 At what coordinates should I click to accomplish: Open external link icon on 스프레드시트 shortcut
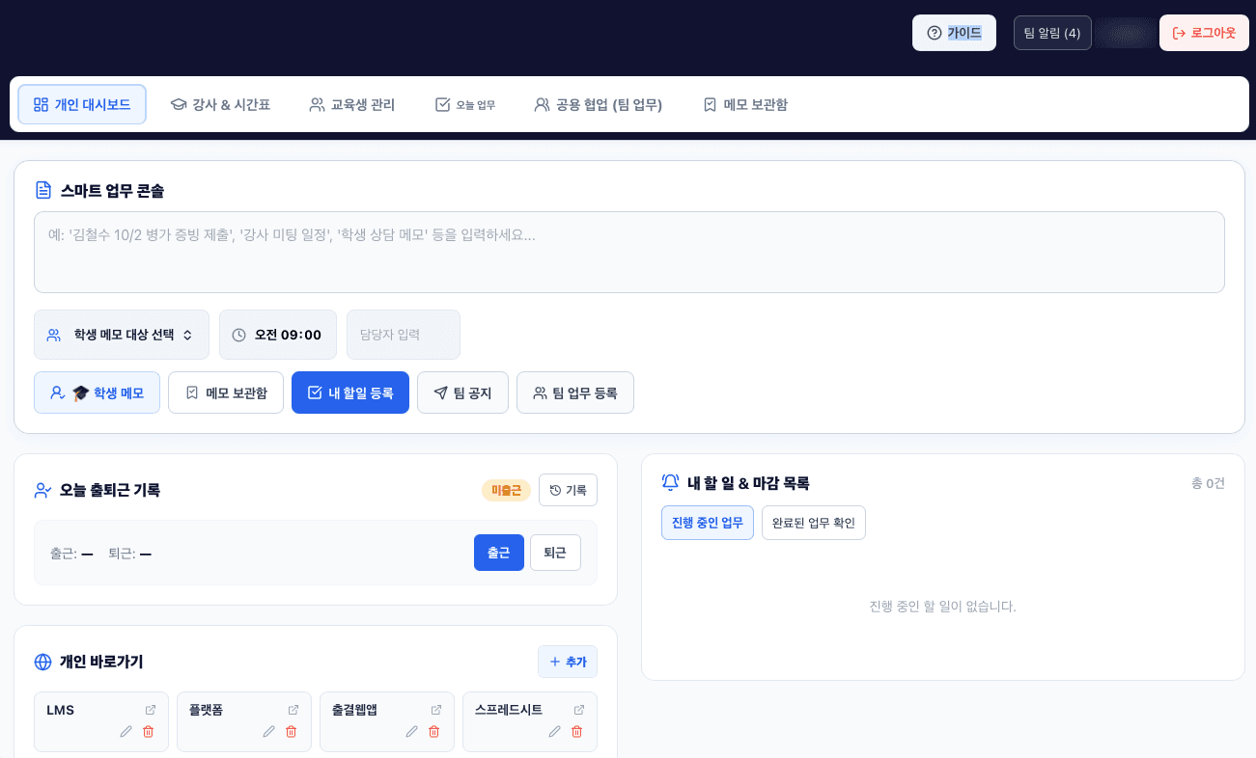579,710
